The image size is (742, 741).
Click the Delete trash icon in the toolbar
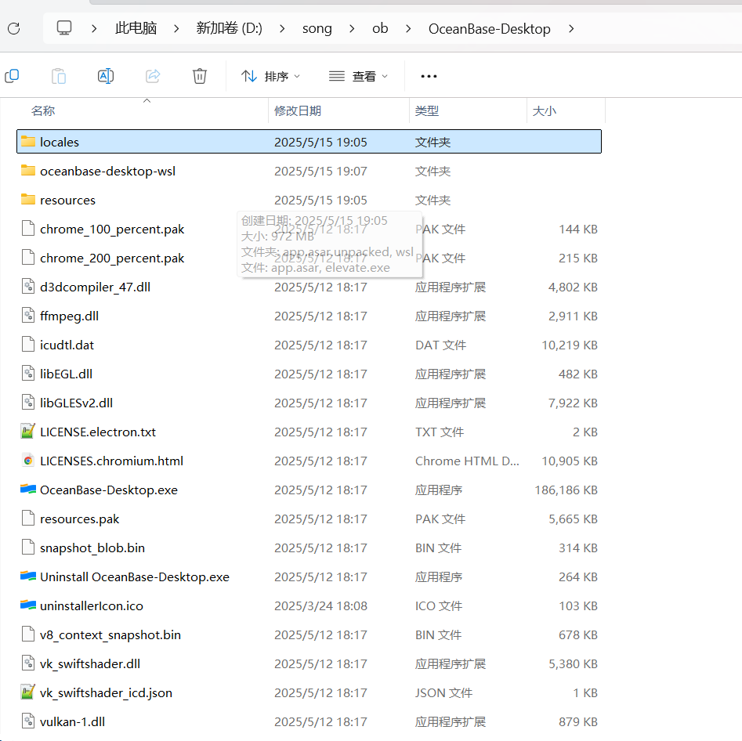coord(199,76)
